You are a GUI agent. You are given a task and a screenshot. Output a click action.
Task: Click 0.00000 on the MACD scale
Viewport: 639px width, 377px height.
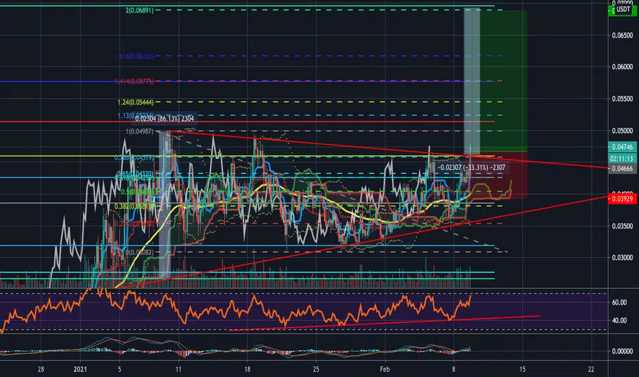pyautogui.click(x=623, y=351)
